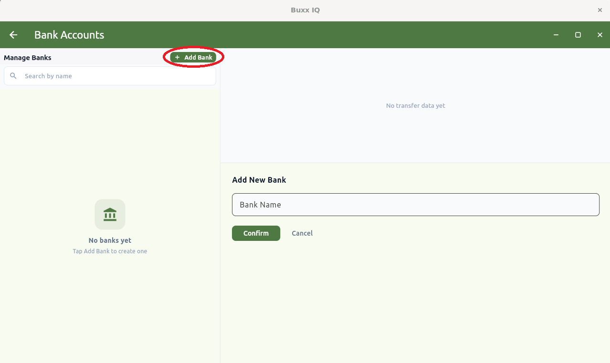Click the 'Add New Bank' heading
The image size is (610, 363).
(x=259, y=180)
